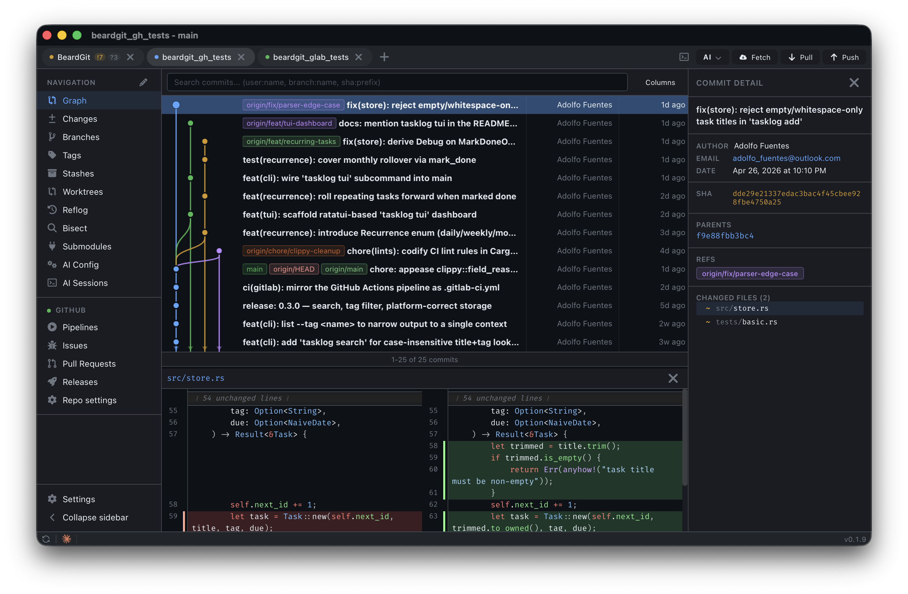Image resolution: width=908 pixels, height=594 pixels.
Task: Open the Columns selector
Action: pos(660,82)
